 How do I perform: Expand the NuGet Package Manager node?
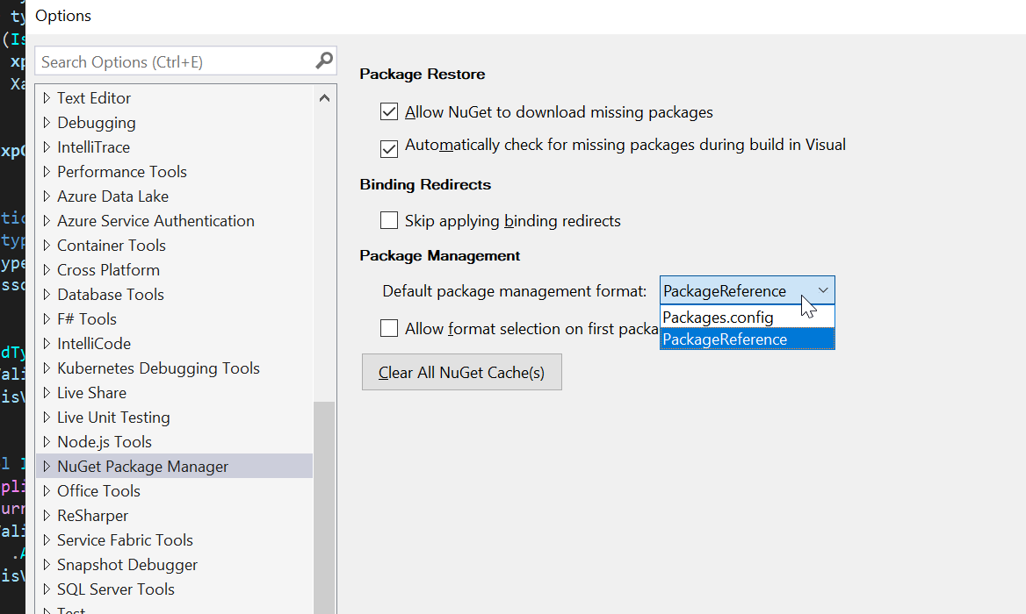click(47, 467)
